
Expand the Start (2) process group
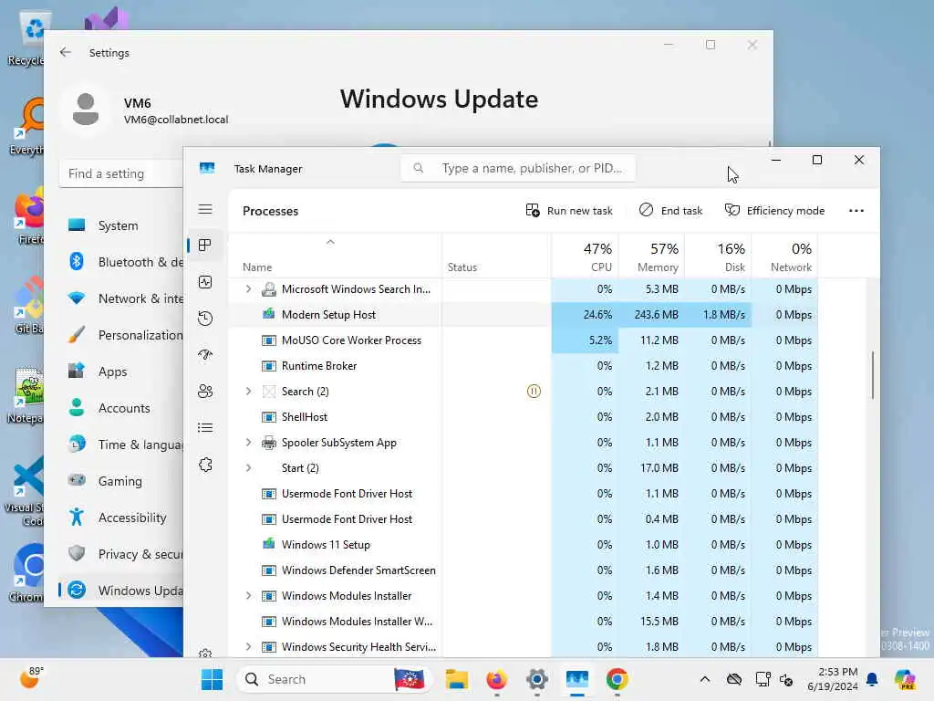(x=248, y=468)
